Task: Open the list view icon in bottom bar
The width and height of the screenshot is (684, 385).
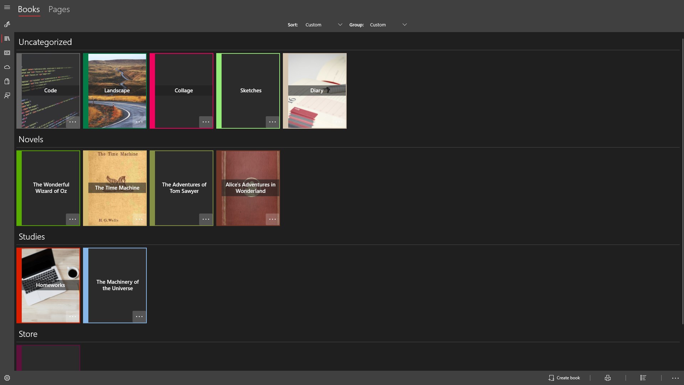Action: [x=644, y=378]
